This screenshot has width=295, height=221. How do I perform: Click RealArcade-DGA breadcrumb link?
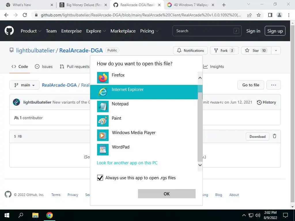tap(59, 85)
